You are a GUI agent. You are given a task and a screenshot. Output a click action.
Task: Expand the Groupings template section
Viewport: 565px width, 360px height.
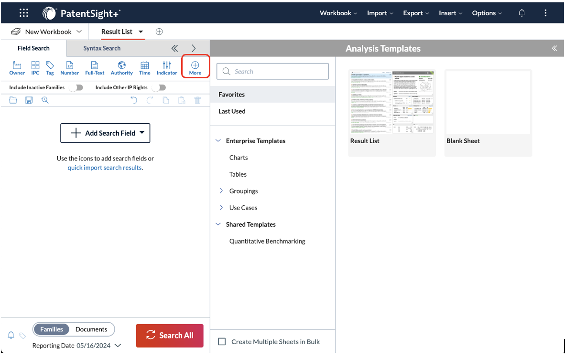click(x=221, y=191)
